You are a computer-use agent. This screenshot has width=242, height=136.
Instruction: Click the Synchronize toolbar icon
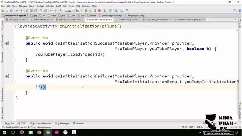[x=11, y=11]
